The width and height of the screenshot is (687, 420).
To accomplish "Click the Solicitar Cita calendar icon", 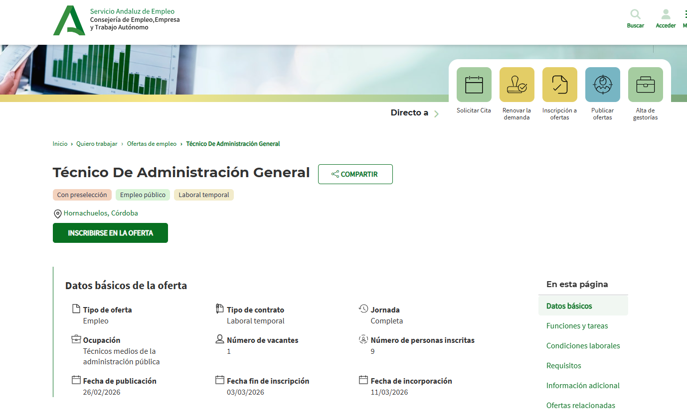I will tap(474, 85).
